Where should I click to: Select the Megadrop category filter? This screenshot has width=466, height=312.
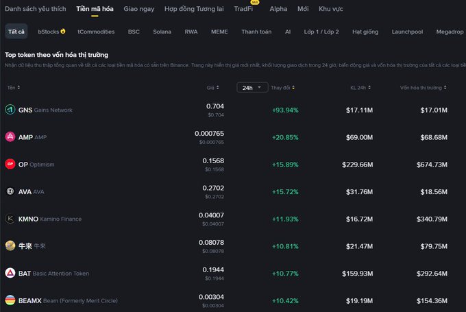pos(450,32)
